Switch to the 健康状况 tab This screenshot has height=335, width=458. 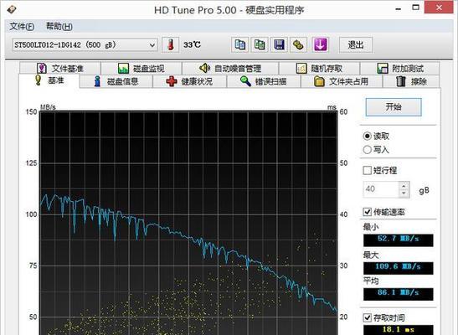point(189,81)
